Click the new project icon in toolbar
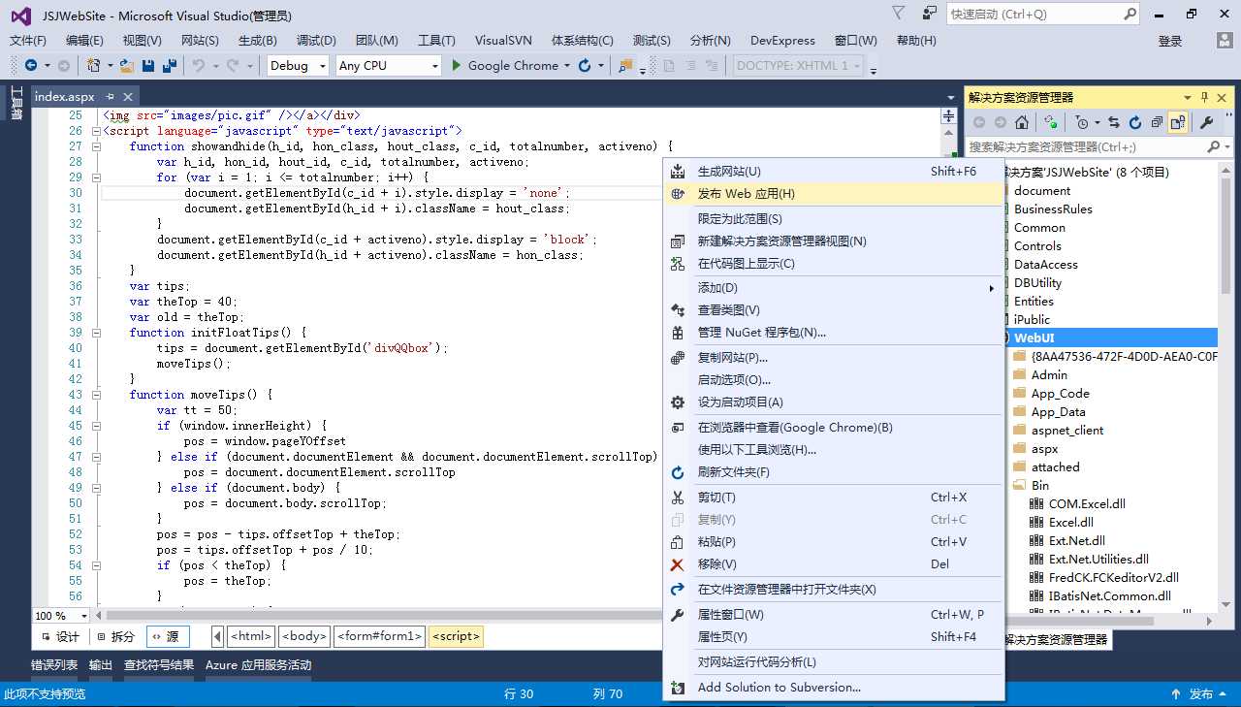Screen dimensions: 1241x707 pos(93,65)
